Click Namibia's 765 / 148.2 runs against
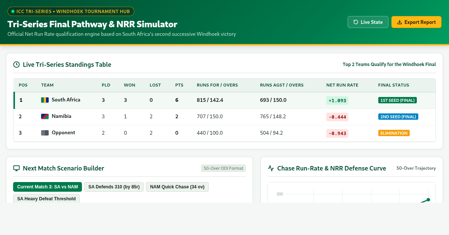 click(273, 116)
